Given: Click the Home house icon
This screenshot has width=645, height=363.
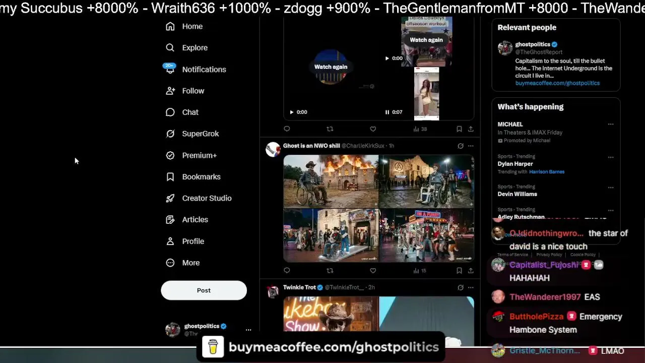Looking at the screenshot, I should pyautogui.click(x=170, y=26).
